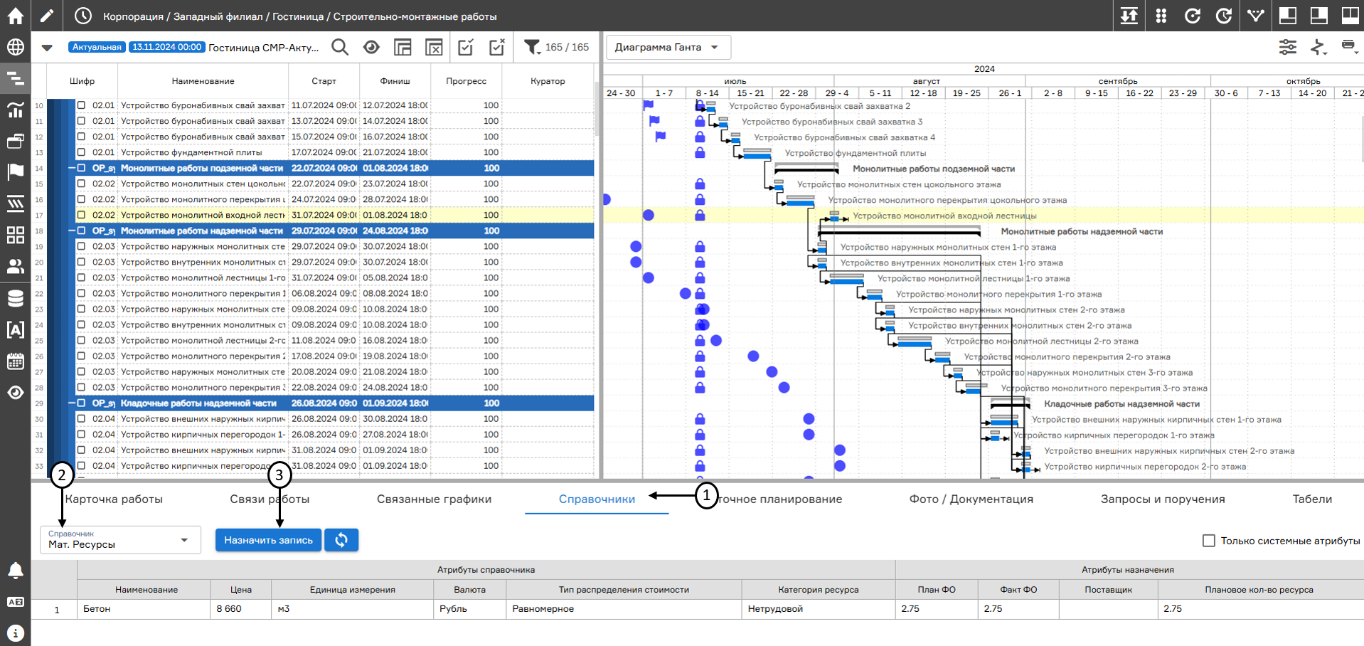
Task: Click the 'Актуальная' version badge
Action: pos(97,47)
